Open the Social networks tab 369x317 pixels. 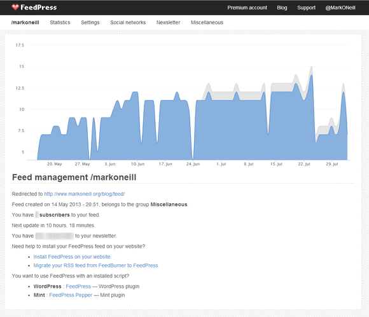coord(128,22)
